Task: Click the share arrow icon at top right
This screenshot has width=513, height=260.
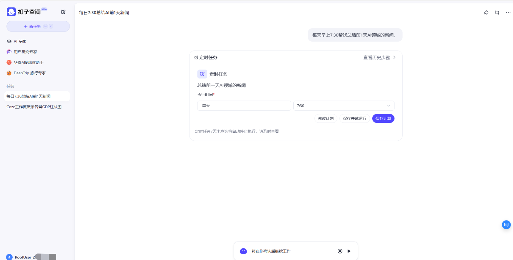Action: [486, 13]
